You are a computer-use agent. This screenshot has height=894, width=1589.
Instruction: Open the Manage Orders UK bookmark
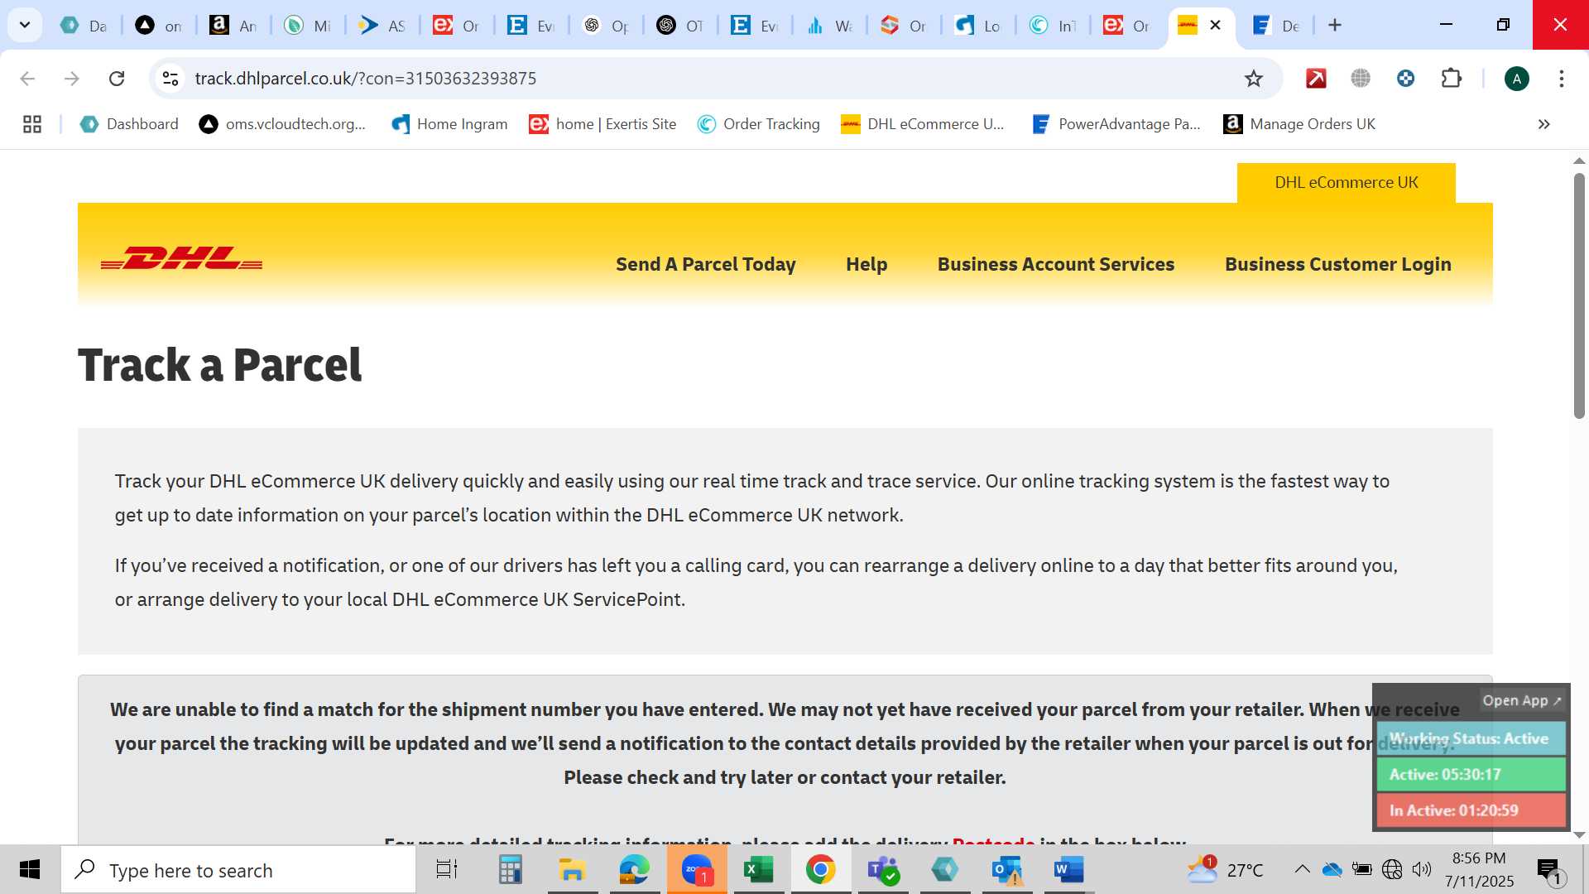coord(1299,124)
